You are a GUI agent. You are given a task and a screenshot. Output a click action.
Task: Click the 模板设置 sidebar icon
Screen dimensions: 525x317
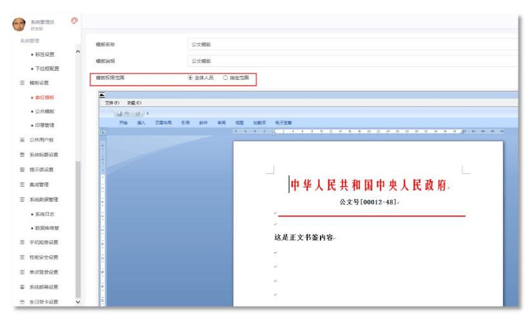point(22,82)
